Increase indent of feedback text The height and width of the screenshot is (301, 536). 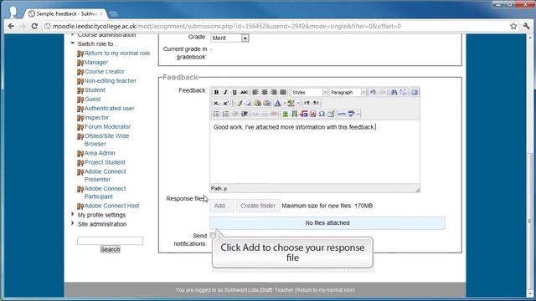tap(245, 114)
